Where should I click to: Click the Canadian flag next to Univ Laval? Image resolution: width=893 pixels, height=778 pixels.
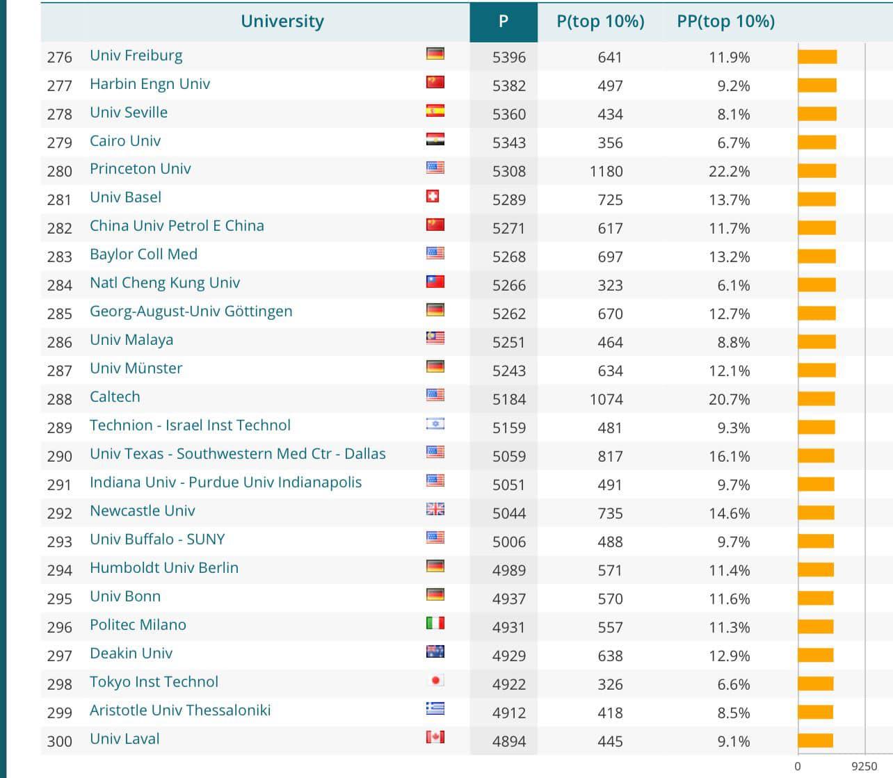tap(435, 738)
